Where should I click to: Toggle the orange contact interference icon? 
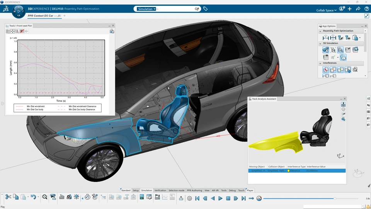click(x=333, y=69)
